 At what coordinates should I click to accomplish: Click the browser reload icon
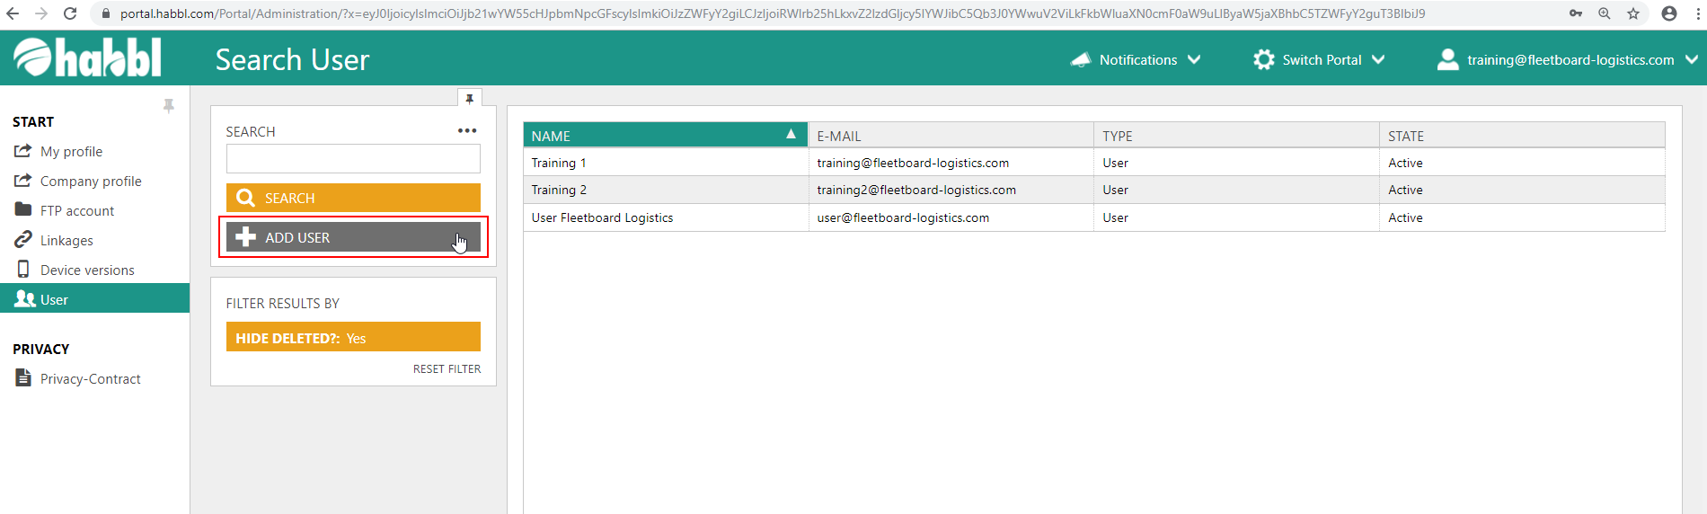click(70, 13)
